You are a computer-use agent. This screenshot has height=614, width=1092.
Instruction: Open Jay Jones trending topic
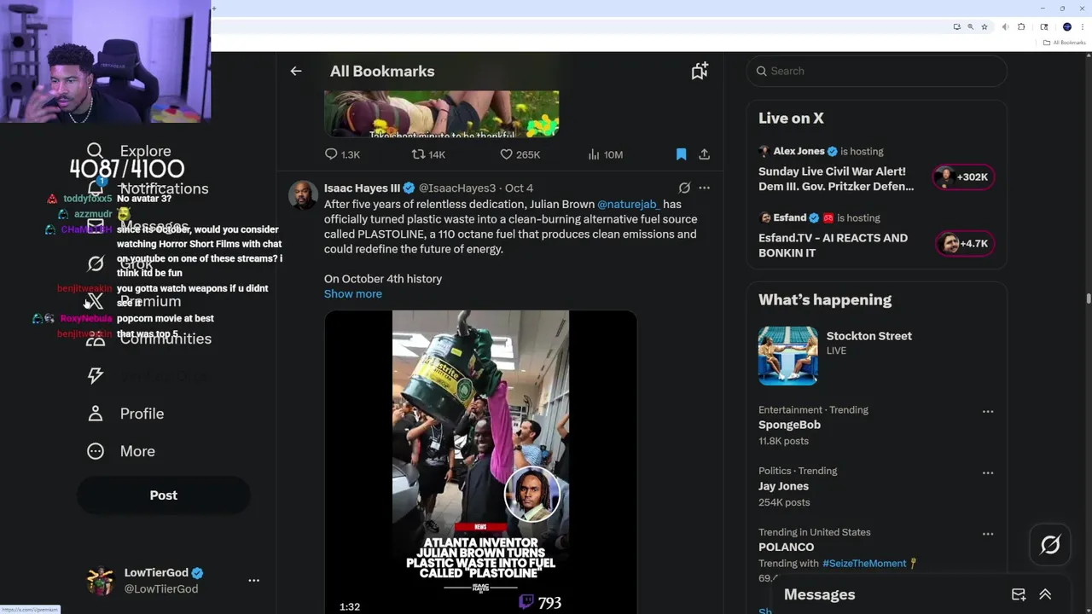coord(783,486)
